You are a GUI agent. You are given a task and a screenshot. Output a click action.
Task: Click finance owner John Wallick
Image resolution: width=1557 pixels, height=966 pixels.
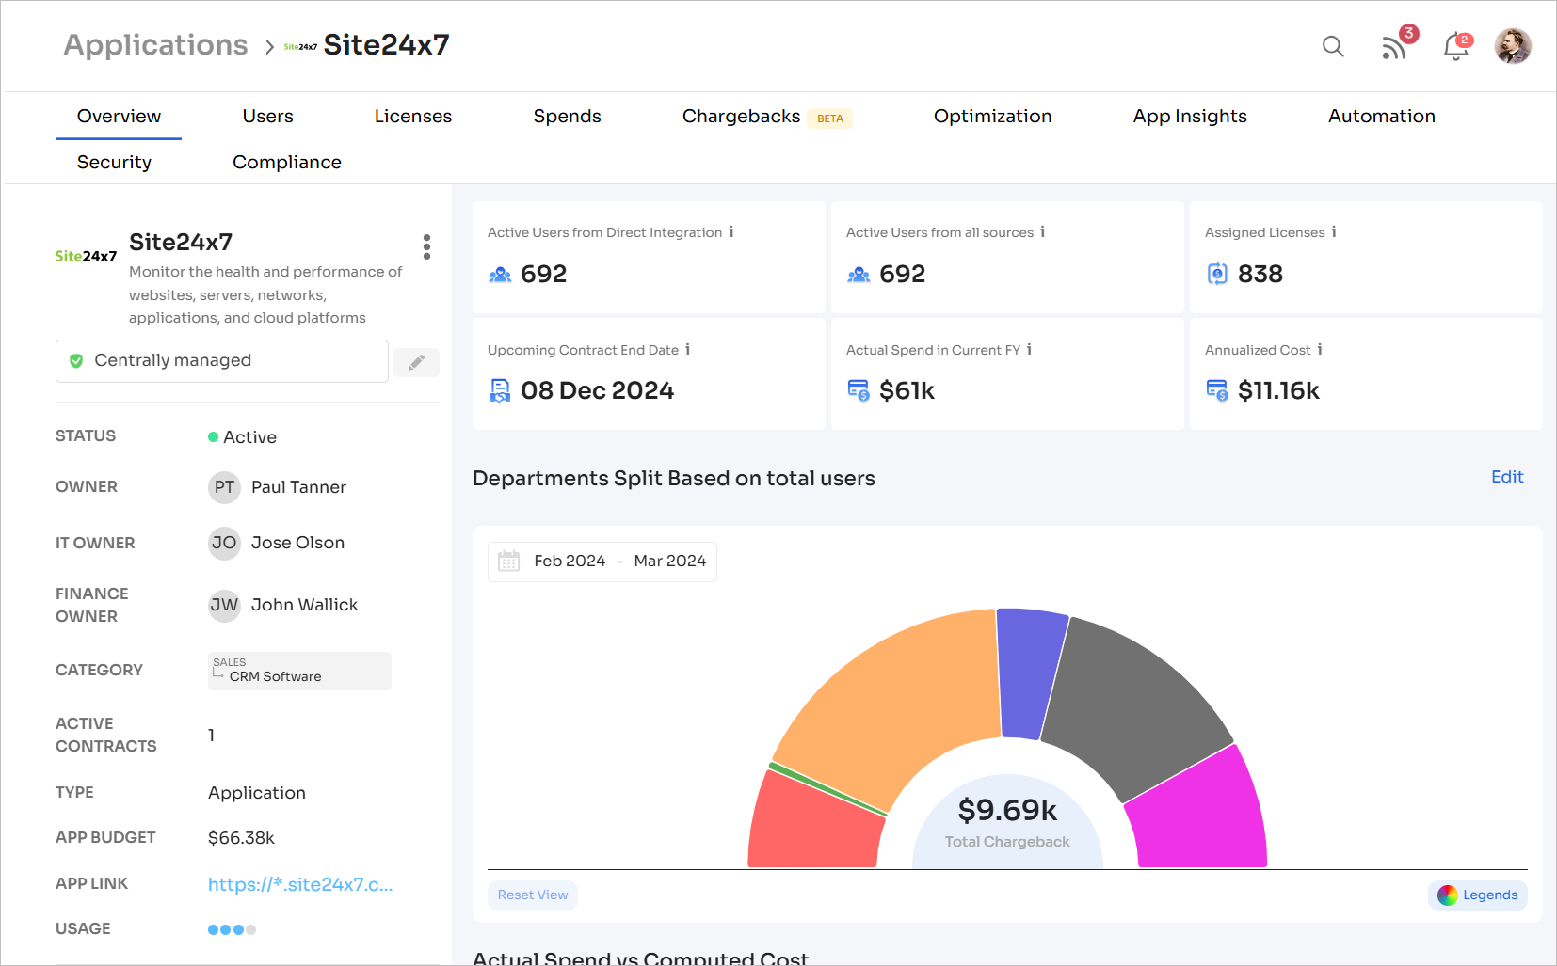tap(304, 605)
